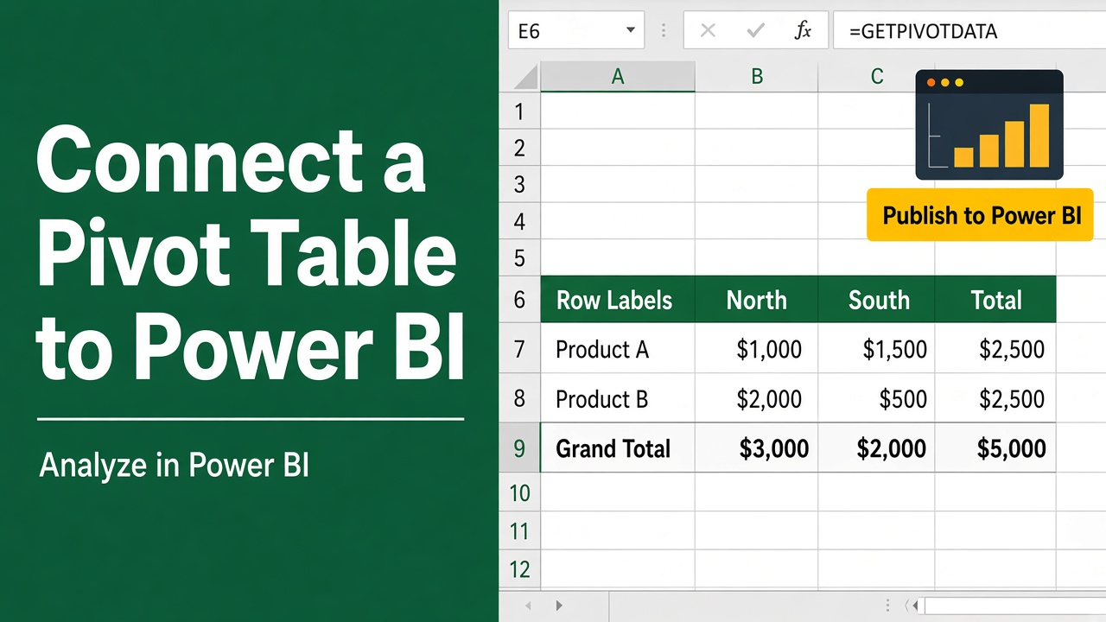The width and height of the screenshot is (1106, 622).
Task: Select row 12 header
Action: pos(519,568)
